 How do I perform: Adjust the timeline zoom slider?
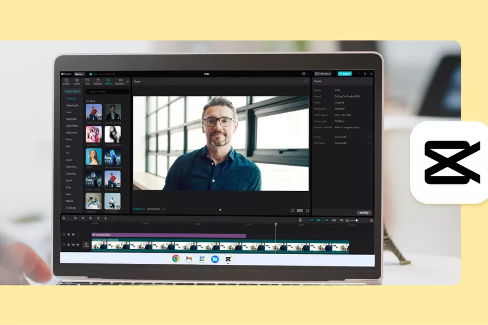pyautogui.click(x=354, y=220)
